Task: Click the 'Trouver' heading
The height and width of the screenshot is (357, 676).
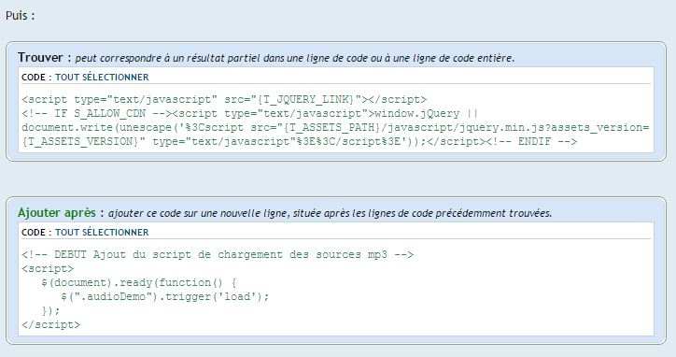Action: point(40,57)
